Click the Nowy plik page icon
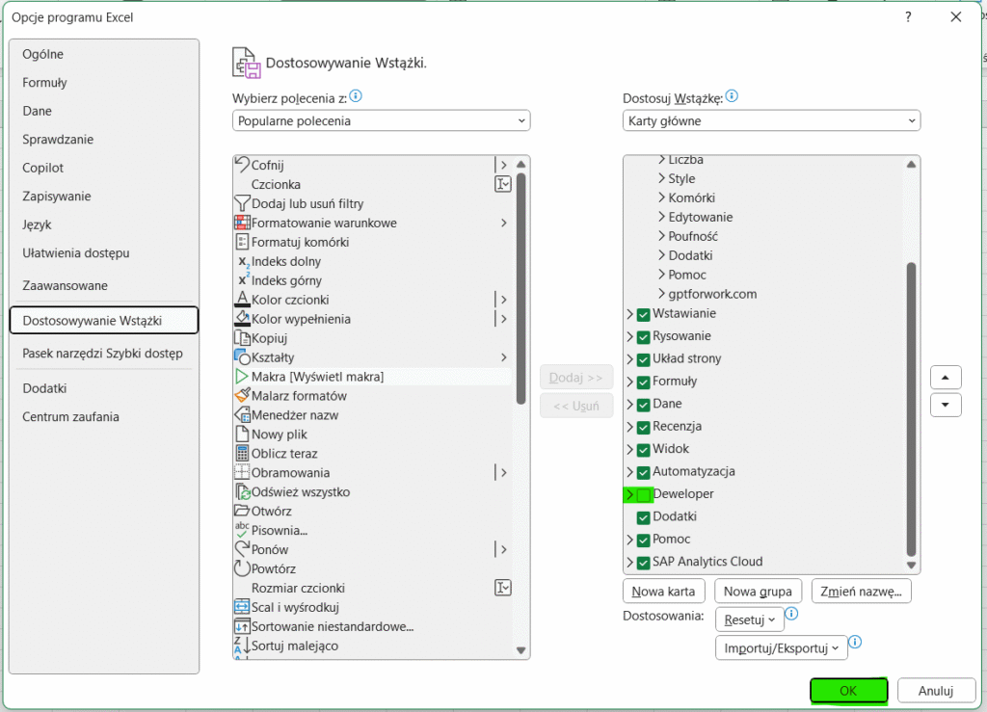The width and height of the screenshot is (987, 712). pyautogui.click(x=242, y=434)
